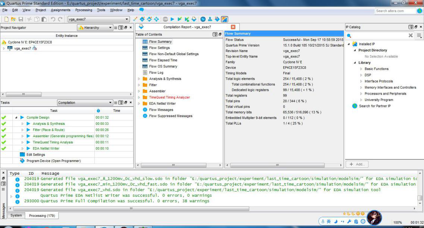Open the Programmer toolbar icon
Screen dimensions: 424x228
[217, 19]
